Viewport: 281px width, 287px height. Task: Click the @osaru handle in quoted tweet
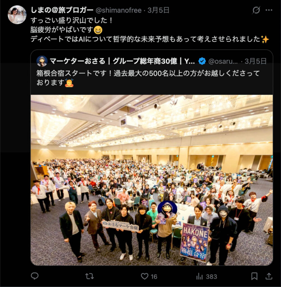(223, 61)
